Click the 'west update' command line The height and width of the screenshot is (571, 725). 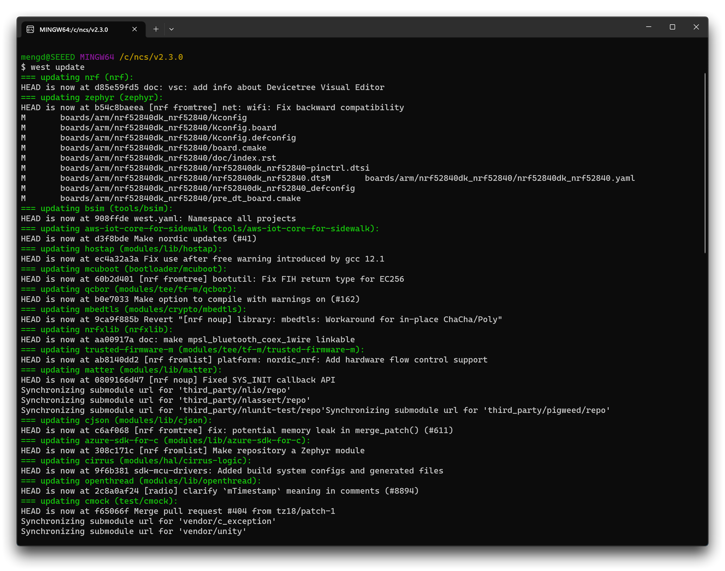pyautogui.click(x=53, y=67)
